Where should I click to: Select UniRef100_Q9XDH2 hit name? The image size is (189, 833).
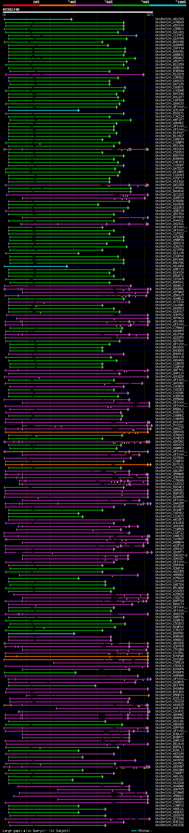pyautogui.click(x=170, y=442)
